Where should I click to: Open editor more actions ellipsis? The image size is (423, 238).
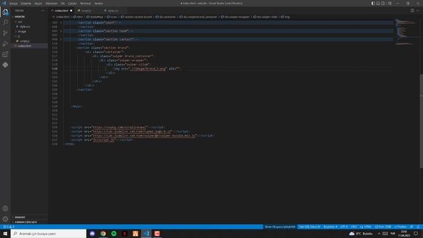point(418,11)
